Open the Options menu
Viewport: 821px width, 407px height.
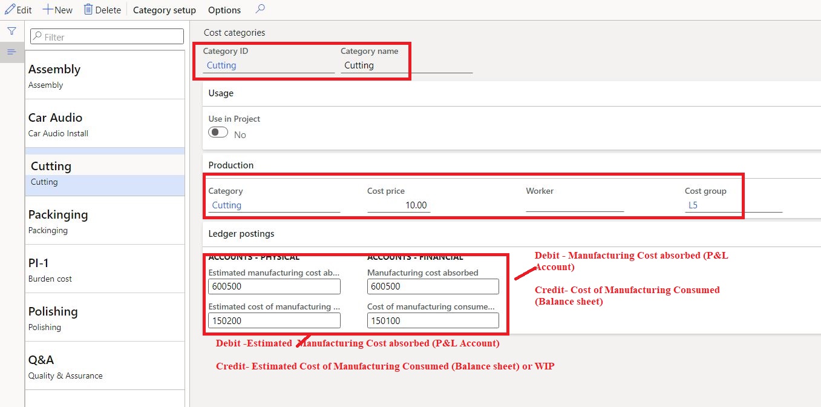point(224,10)
